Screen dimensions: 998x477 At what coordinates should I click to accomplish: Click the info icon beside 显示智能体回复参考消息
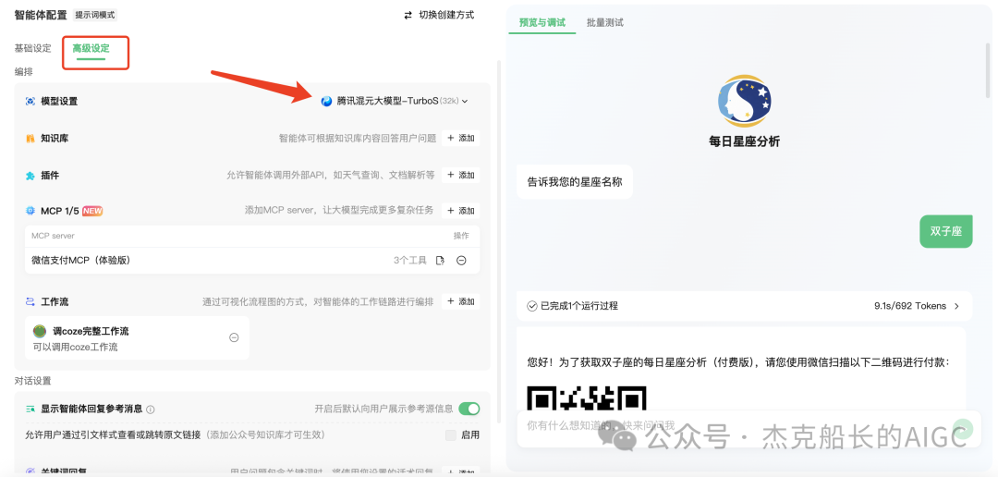(x=151, y=410)
